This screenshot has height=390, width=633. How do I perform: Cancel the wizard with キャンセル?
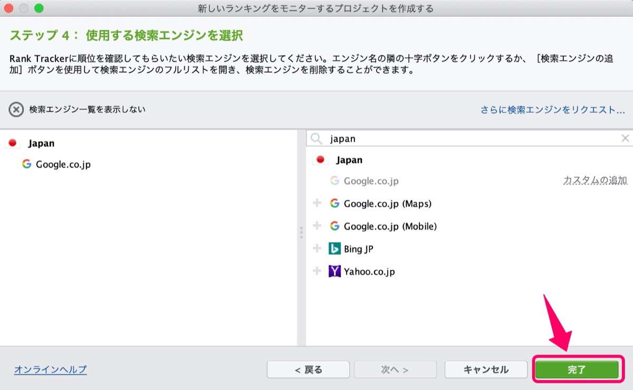486,369
